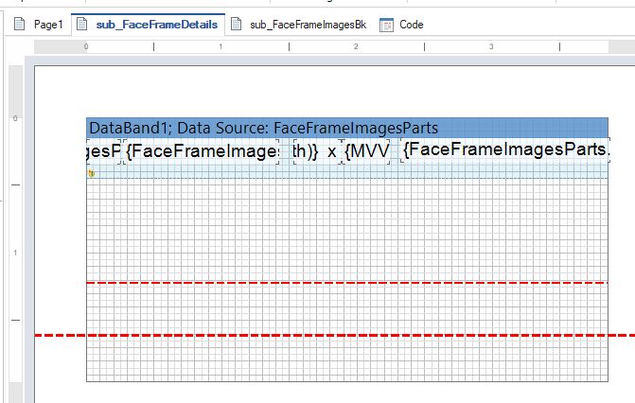Switch to the Page1 tab

point(39,25)
